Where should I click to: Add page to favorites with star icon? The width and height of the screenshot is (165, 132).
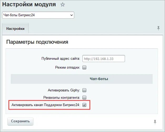(x=63, y=5)
